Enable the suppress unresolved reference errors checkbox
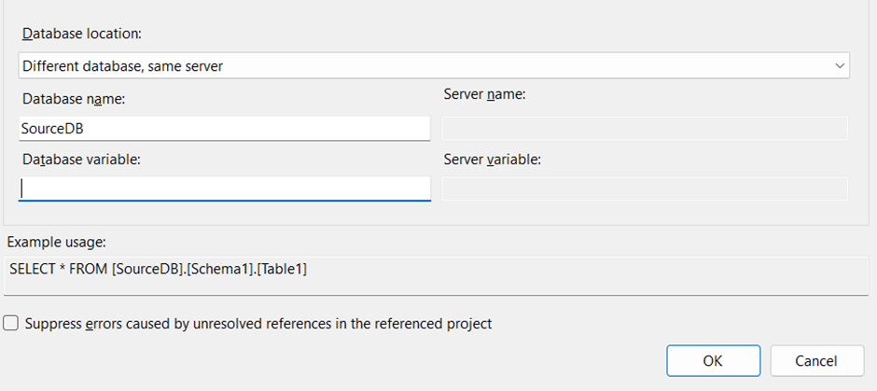Image resolution: width=877 pixels, height=391 pixels. click(x=10, y=323)
